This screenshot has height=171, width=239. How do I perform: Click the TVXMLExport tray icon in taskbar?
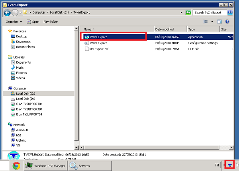click(x=229, y=165)
